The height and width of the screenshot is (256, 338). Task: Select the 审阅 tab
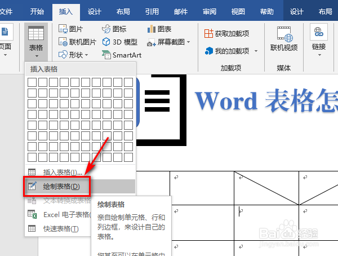pyautogui.click(x=210, y=11)
